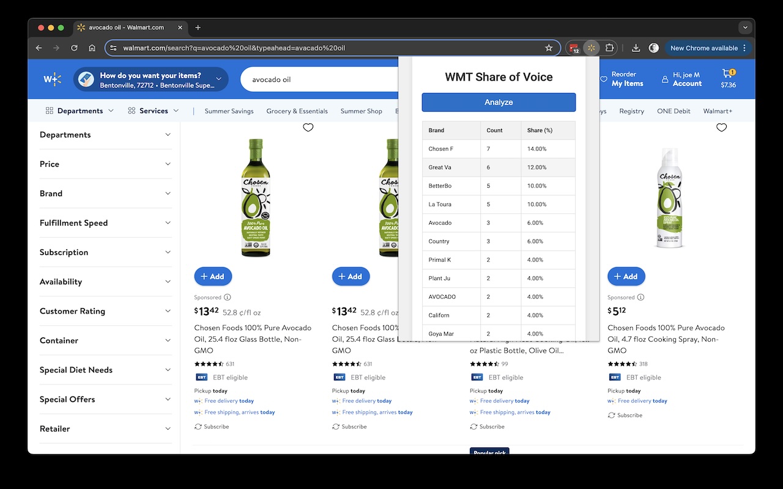Click info icon beside cooking spray Sponsored label
Viewport: 783px width, 489px height.
[x=640, y=297]
